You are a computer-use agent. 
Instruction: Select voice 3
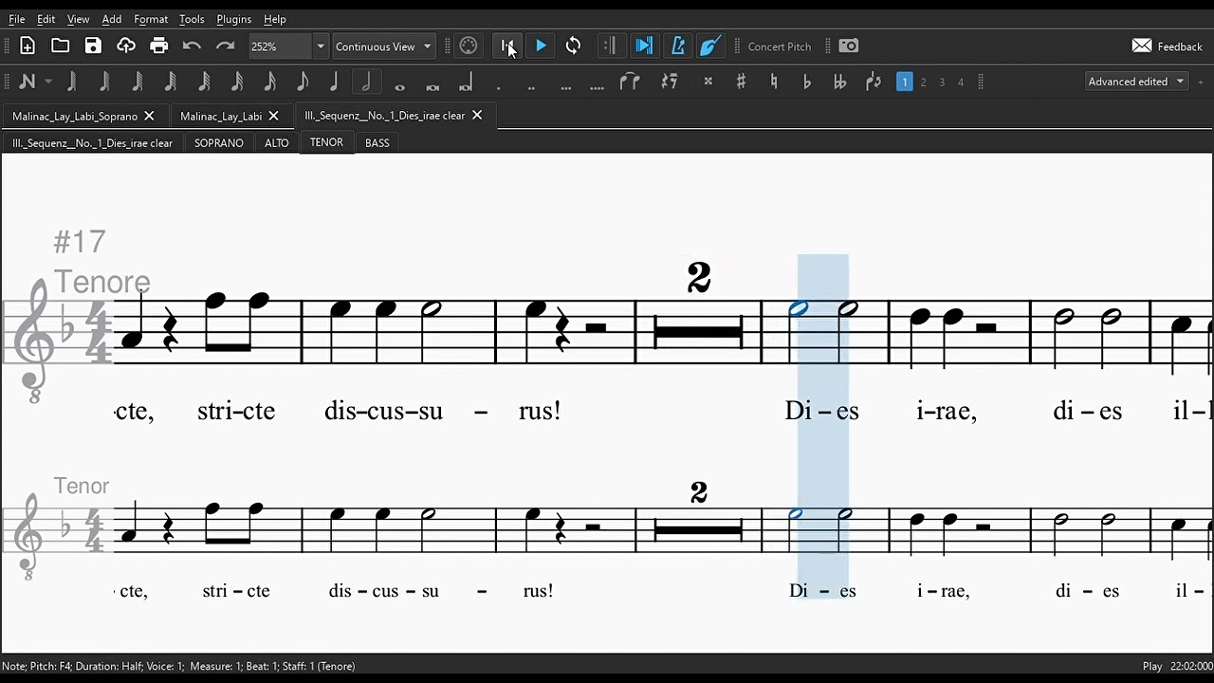pyautogui.click(x=942, y=82)
